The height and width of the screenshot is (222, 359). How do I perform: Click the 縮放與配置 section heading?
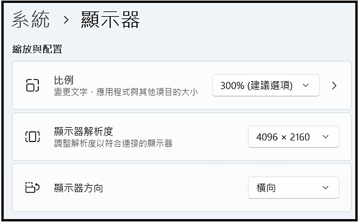(37, 49)
